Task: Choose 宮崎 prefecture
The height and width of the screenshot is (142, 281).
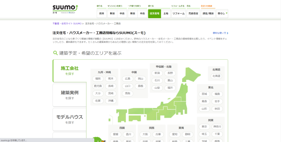Action: (111, 93)
